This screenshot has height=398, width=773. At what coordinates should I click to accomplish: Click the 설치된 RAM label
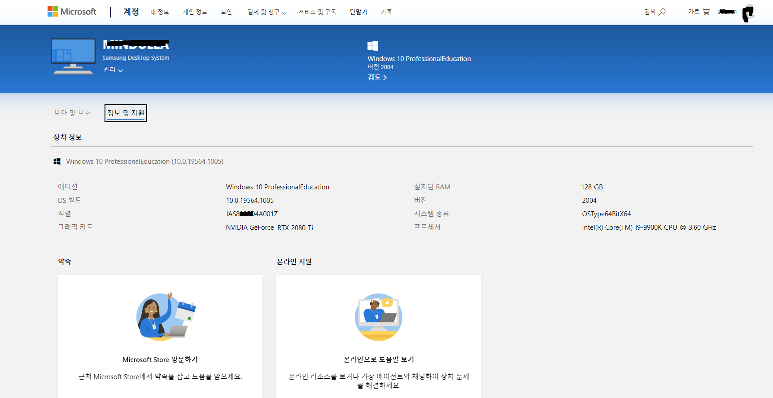point(432,187)
